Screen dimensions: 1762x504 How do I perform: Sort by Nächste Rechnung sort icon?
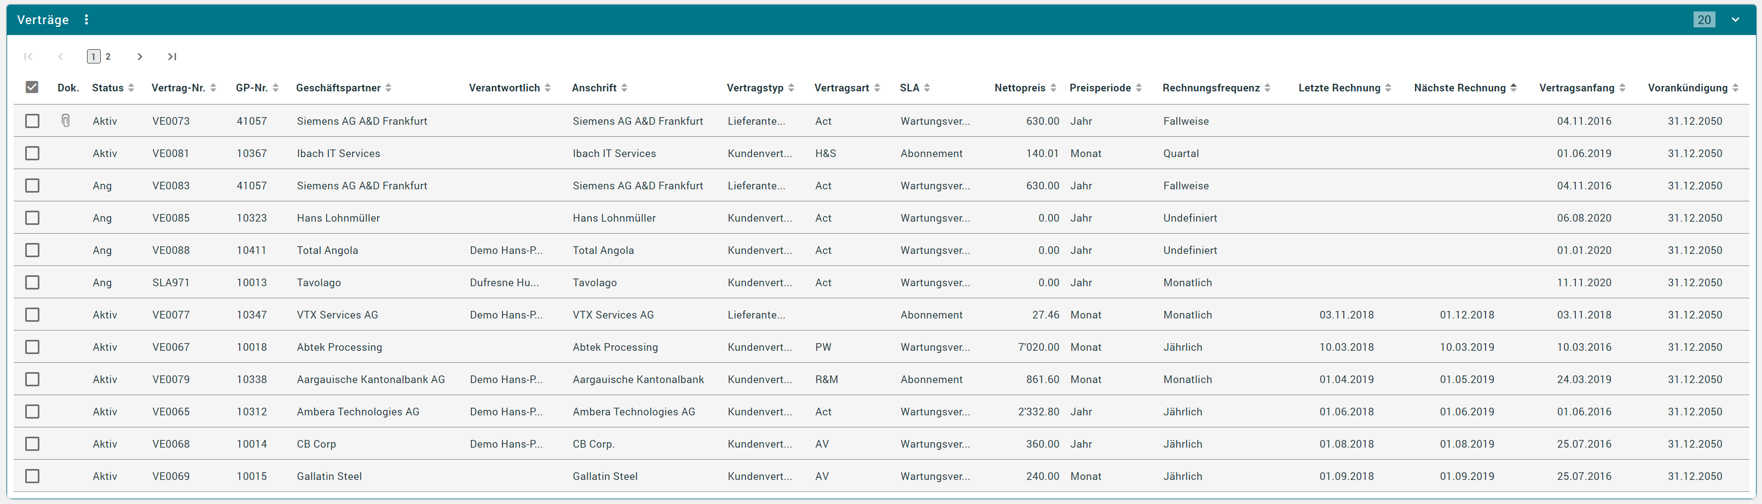pos(1513,88)
